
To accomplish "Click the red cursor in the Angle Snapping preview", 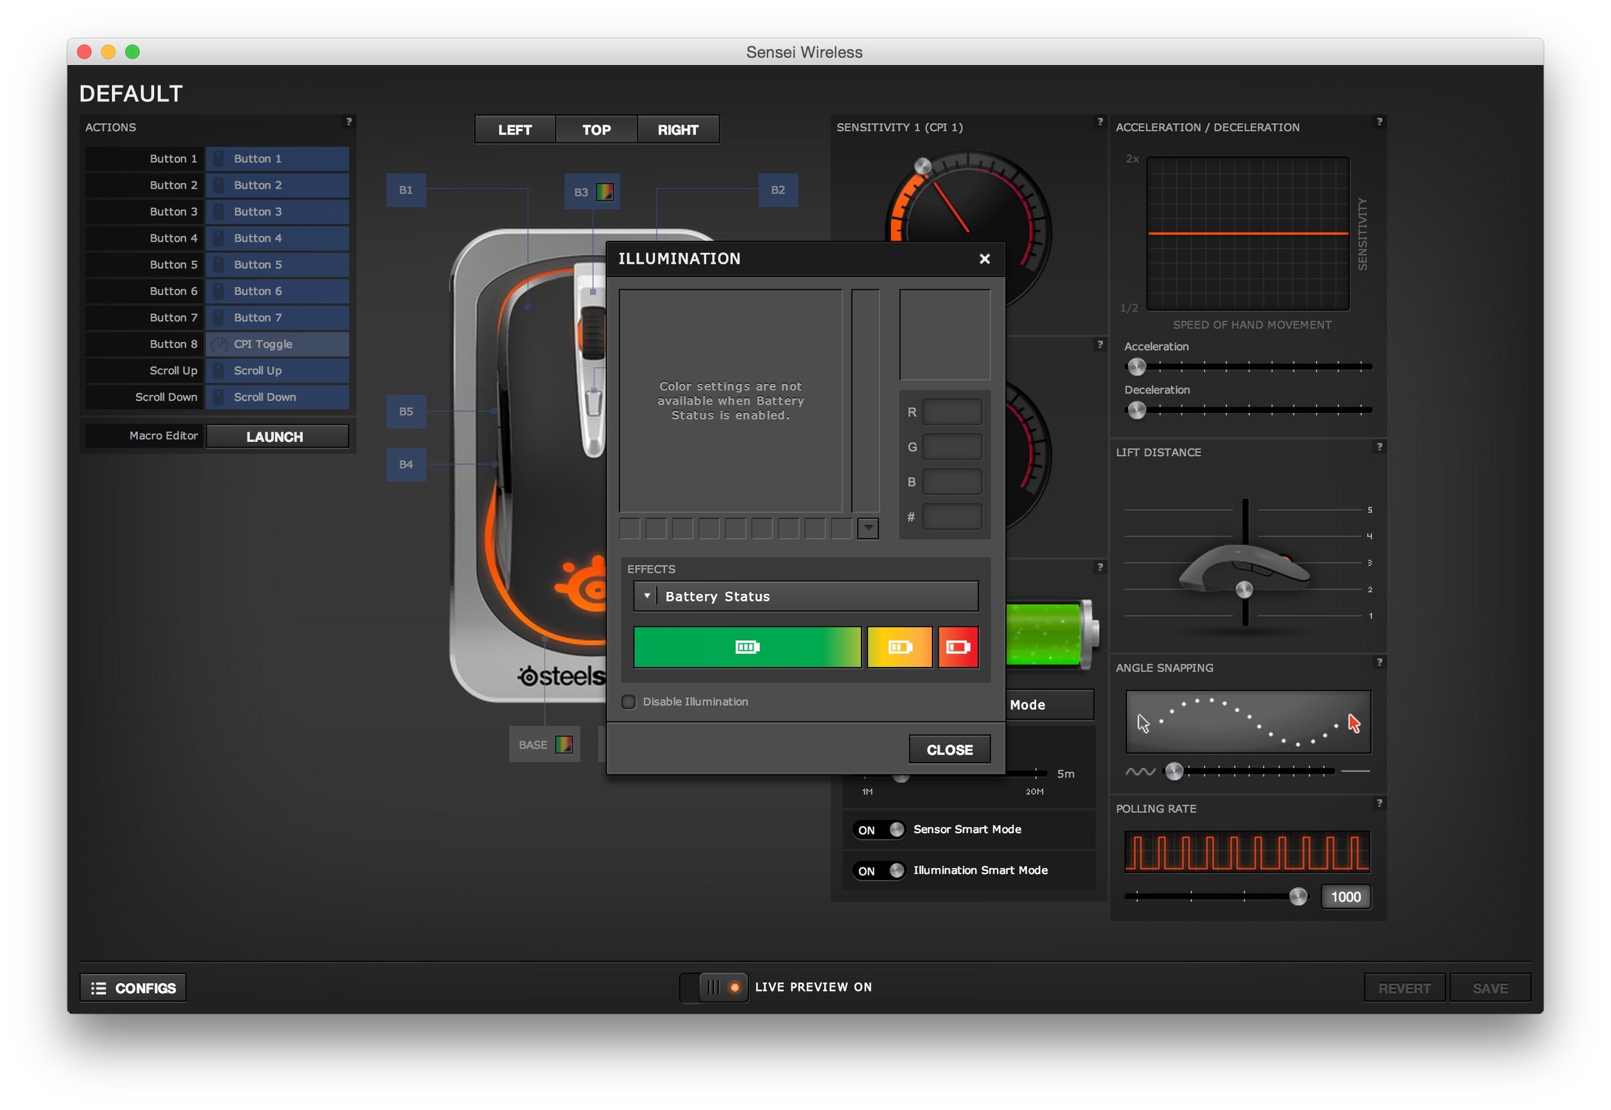I will [x=1354, y=723].
